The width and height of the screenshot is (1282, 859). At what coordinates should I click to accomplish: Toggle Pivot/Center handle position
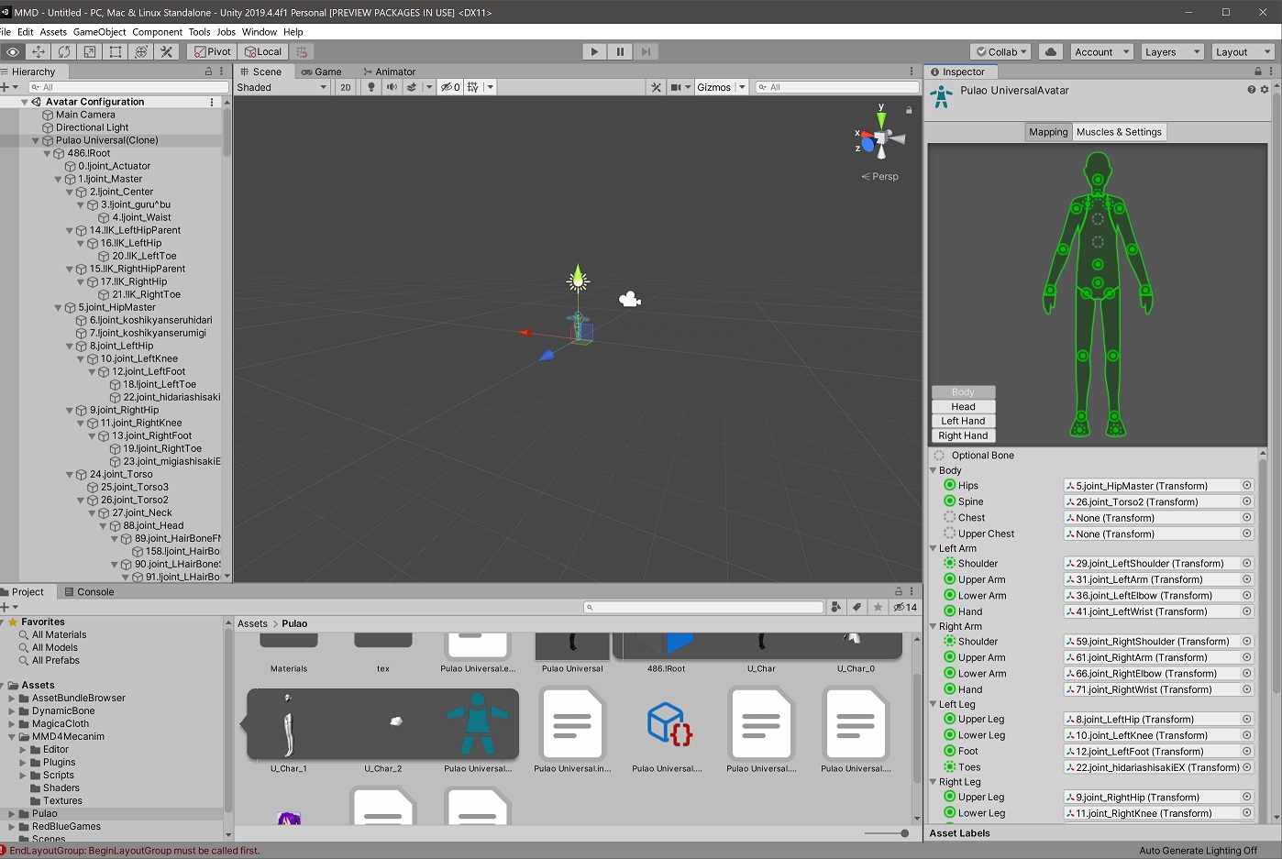(x=213, y=52)
